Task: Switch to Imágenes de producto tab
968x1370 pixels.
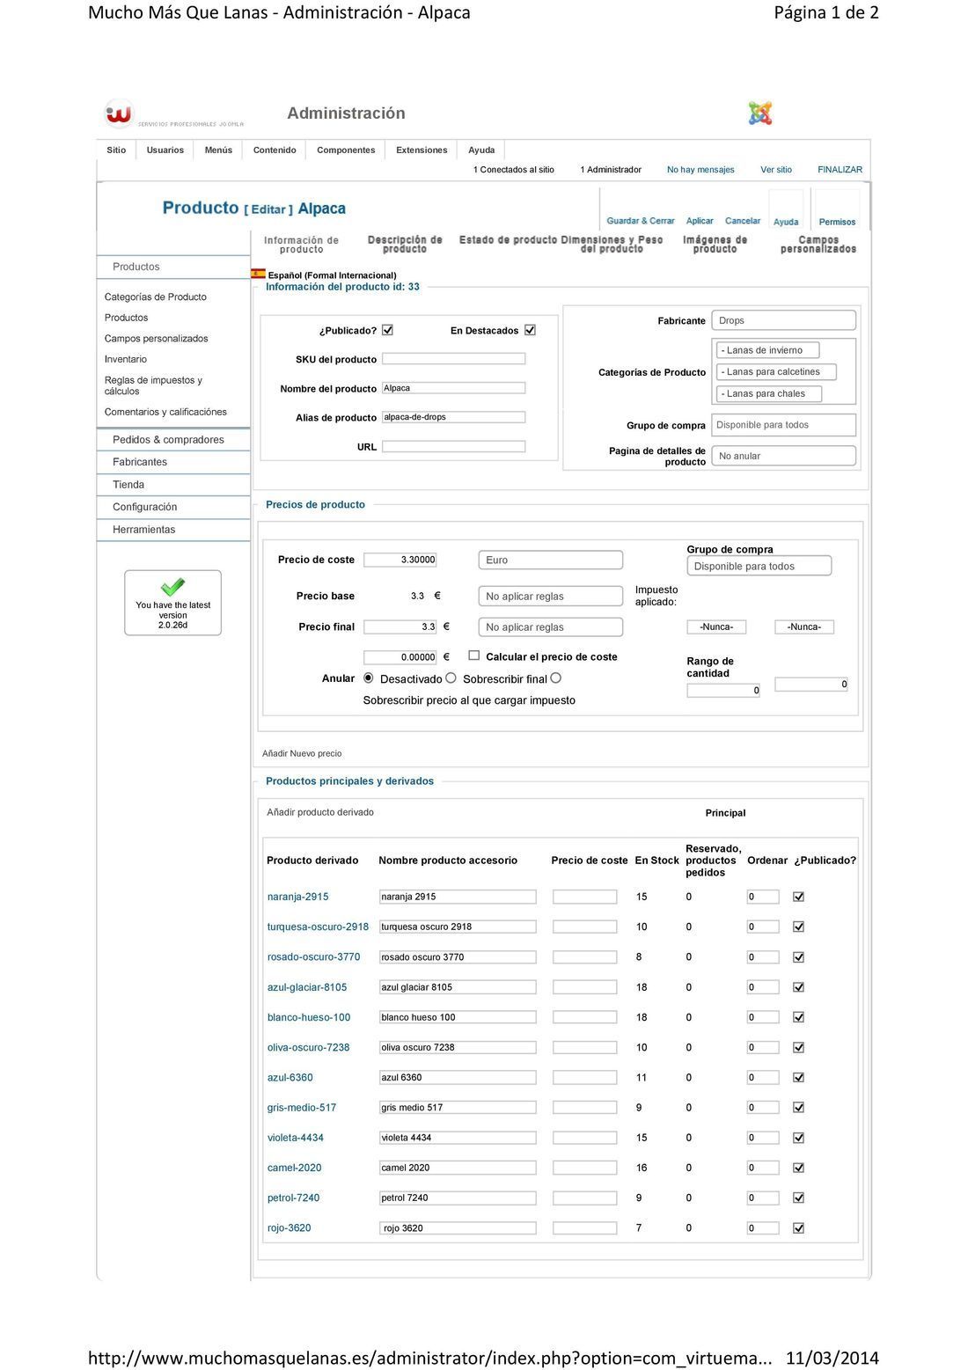Action: click(x=715, y=245)
